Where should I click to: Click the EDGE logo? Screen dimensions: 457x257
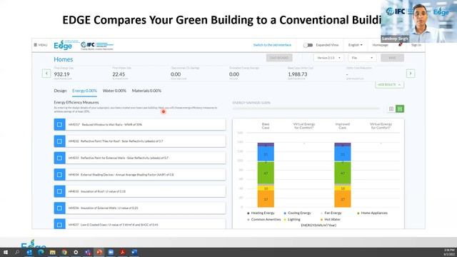tap(63, 45)
